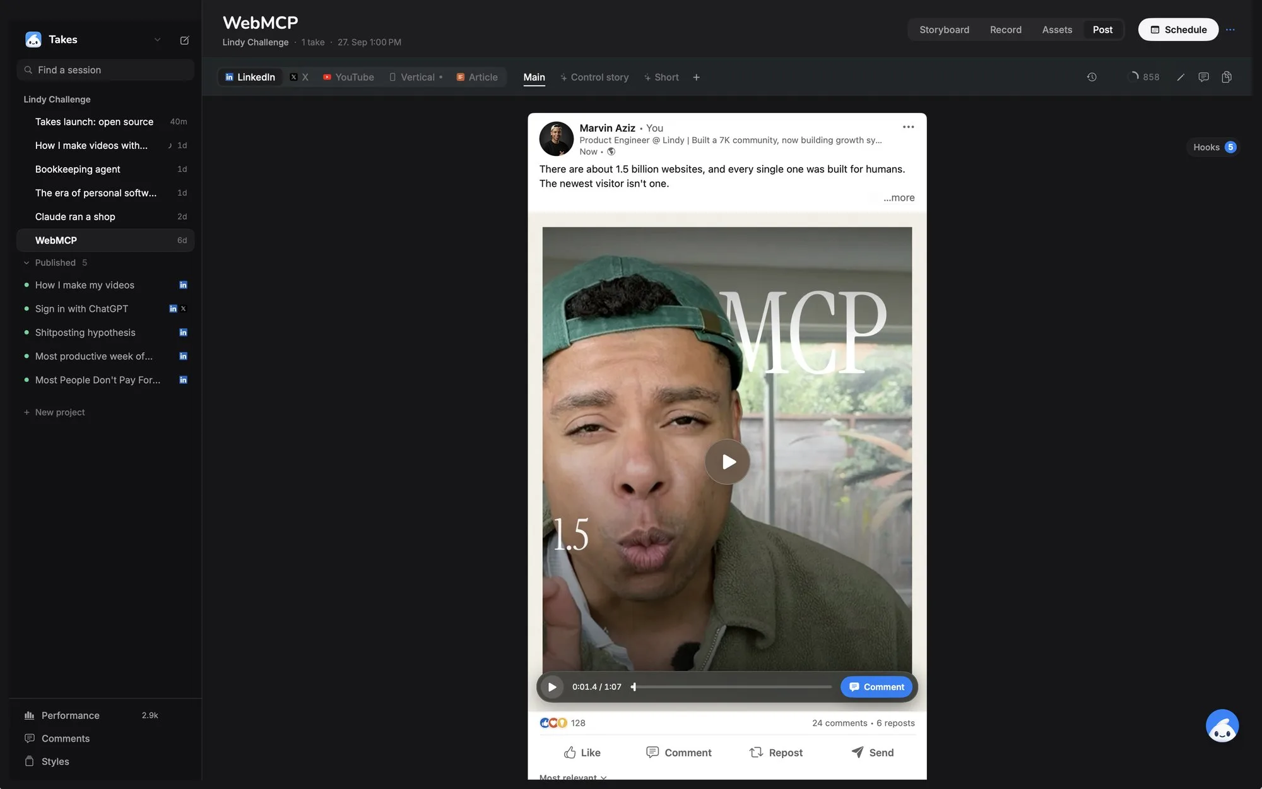The height and width of the screenshot is (789, 1262).
Task: Switch to the Record tab
Action: [1005, 30]
